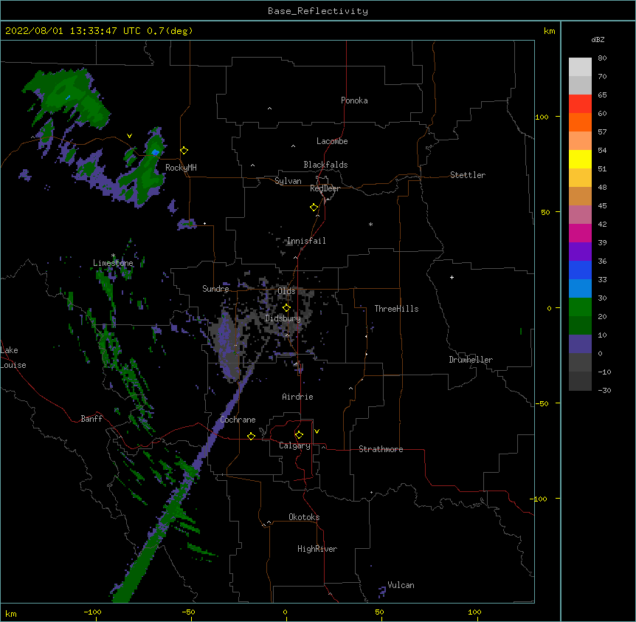Choose the brown 45-48 dBZ legend swatch
Image resolution: width=636 pixels, height=622 pixels.
pyautogui.click(x=580, y=196)
